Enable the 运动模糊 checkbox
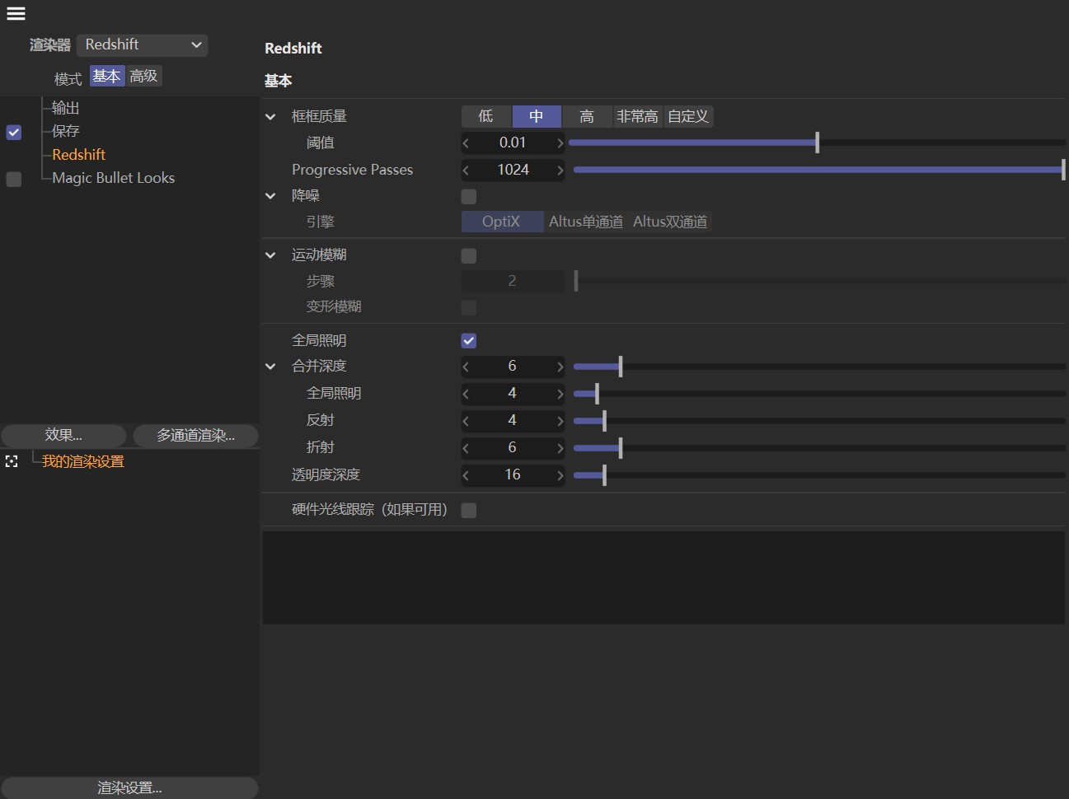Screen dimensions: 1069x799 [469, 255]
